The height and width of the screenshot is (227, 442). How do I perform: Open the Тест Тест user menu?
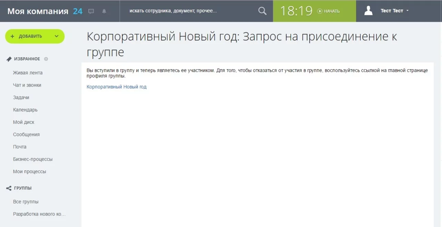(394, 11)
